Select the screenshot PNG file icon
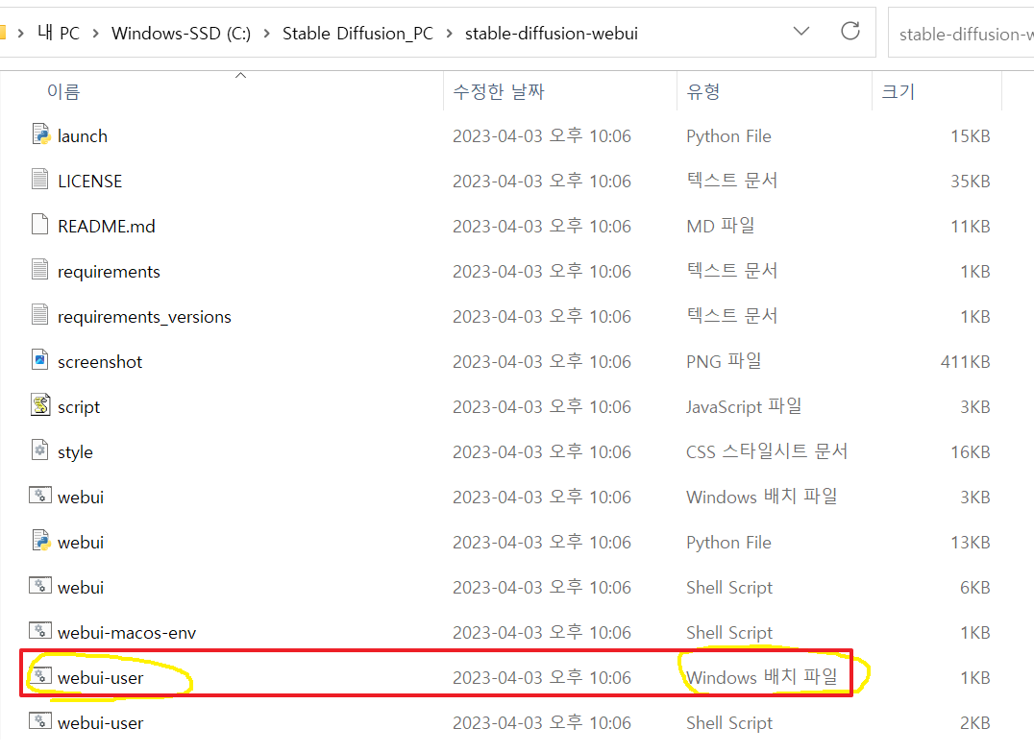The width and height of the screenshot is (1034, 753). 40,360
